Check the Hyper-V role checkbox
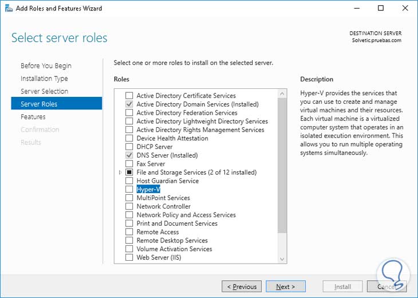The width and height of the screenshot is (418, 298). [129, 189]
